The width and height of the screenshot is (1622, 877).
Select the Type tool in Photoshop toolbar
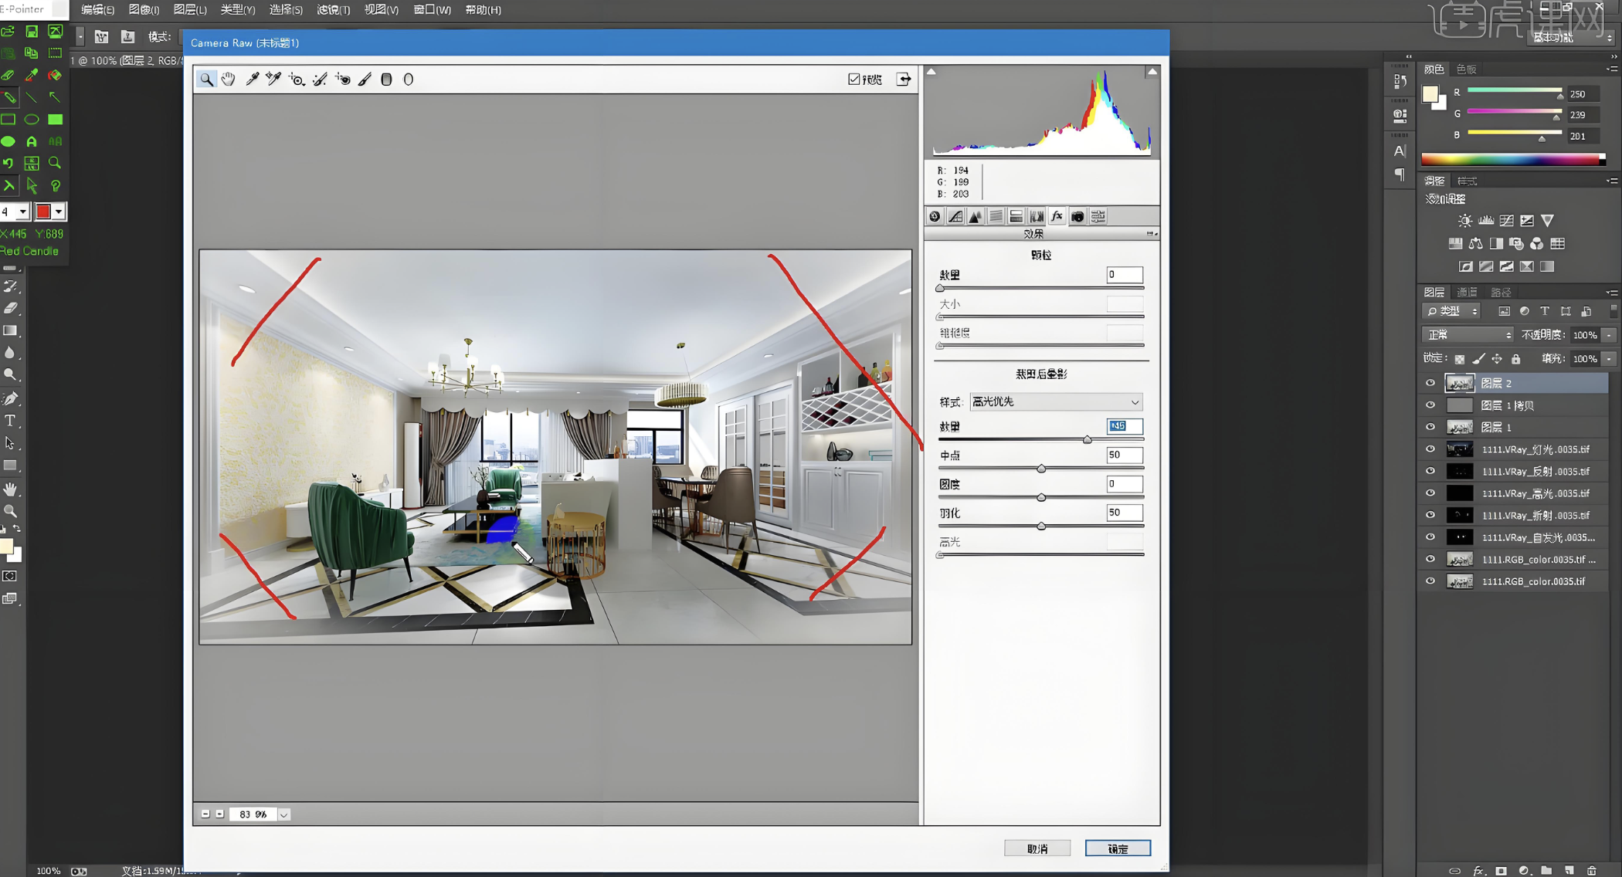[10, 421]
